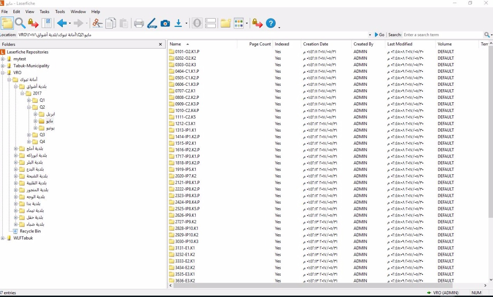493x297 pixels.
Task: Select the Recycle Bin in folder tree
Action: [x=30, y=231]
